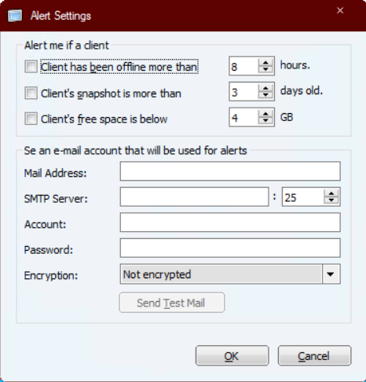The width and height of the screenshot is (366, 382).
Task: Decrease the free space GB value
Action: [265, 120]
